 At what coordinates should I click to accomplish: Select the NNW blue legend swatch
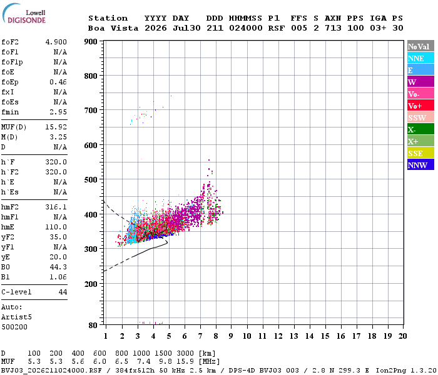(420, 164)
